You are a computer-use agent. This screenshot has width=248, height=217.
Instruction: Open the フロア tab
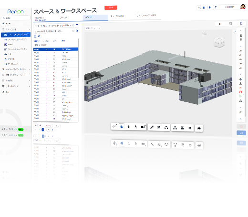[x=63, y=18]
